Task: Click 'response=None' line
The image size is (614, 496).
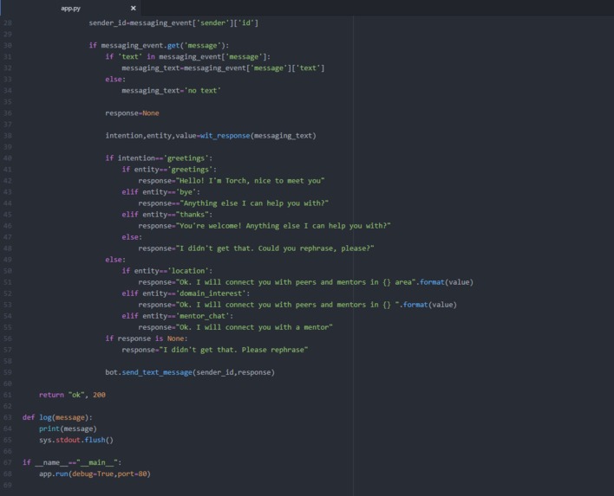Action: pyautogui.click(x=132, y=113)
